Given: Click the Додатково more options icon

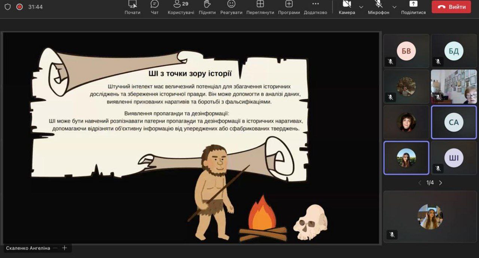Looking at the screenshot, I should click(315, 7).
